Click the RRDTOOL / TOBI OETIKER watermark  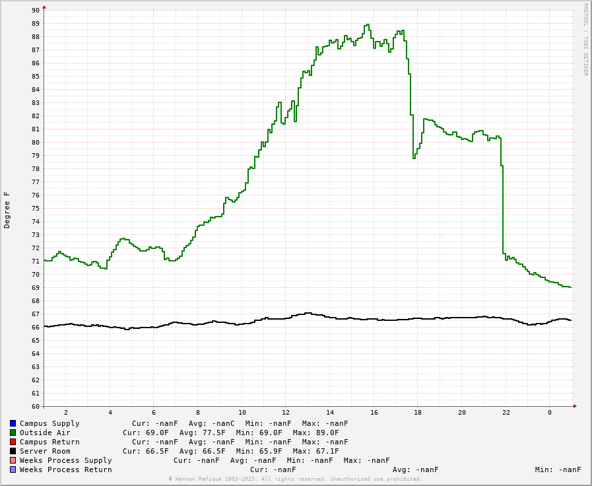585,40
